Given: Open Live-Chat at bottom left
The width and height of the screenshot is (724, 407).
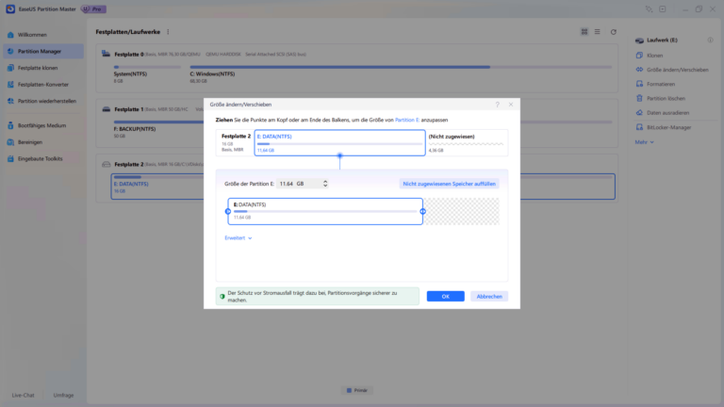Looking at the screenshot, I should [x=23, y=396].
